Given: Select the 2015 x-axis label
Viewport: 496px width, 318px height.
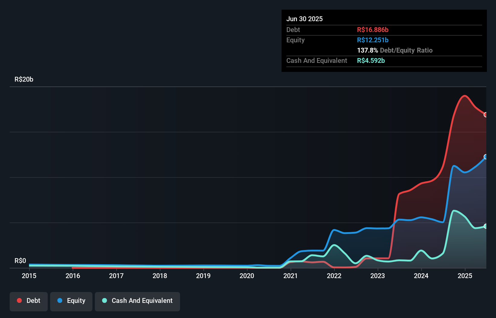Looking at the screenshot, I should point(29,276).
